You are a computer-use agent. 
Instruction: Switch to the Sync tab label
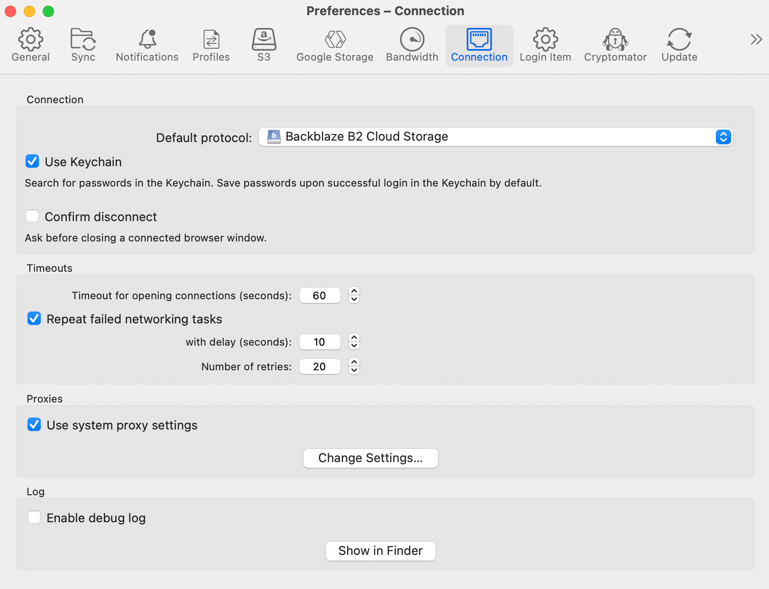tap(83, 57)
